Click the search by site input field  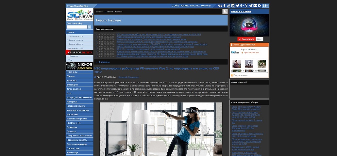[77, 27]
